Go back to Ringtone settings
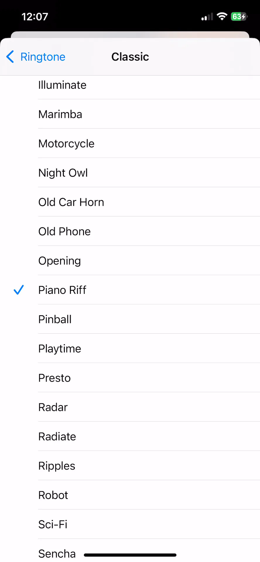 click(x=43, y=57)
